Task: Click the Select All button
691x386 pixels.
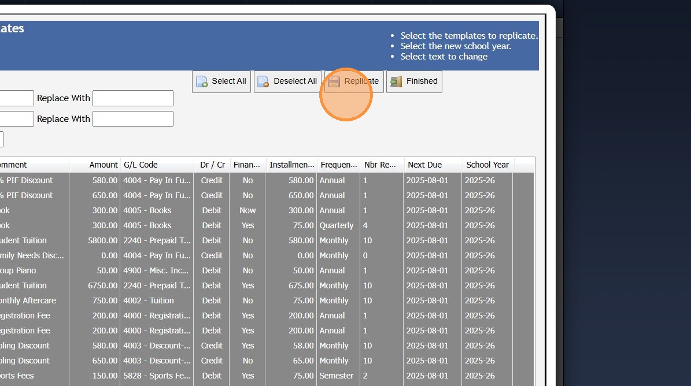Action: tap(221, 81)
